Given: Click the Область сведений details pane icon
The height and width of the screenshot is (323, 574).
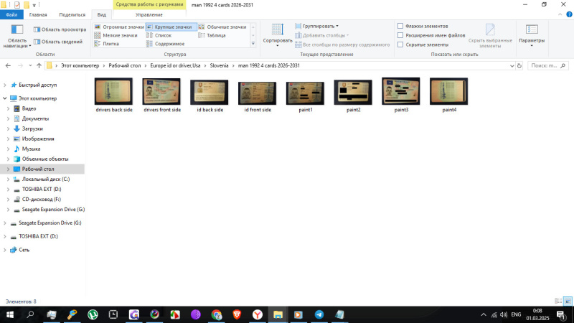Looking at the screenshot, I should (37, 42).
